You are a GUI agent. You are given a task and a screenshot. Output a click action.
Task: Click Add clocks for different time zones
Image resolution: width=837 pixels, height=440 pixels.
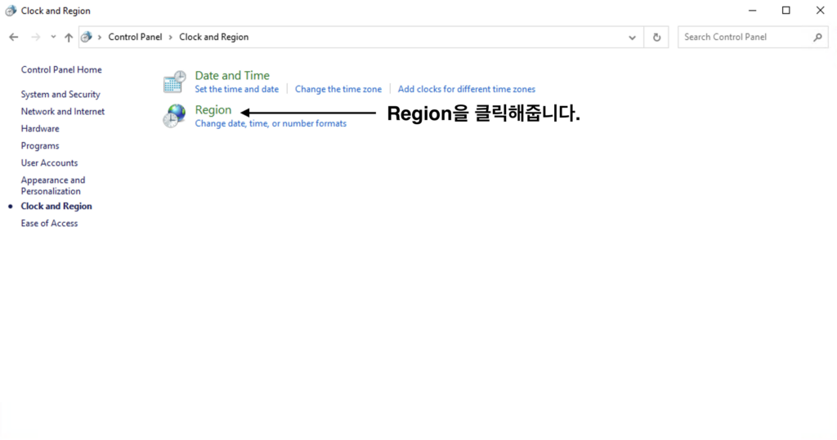[467, 89]
